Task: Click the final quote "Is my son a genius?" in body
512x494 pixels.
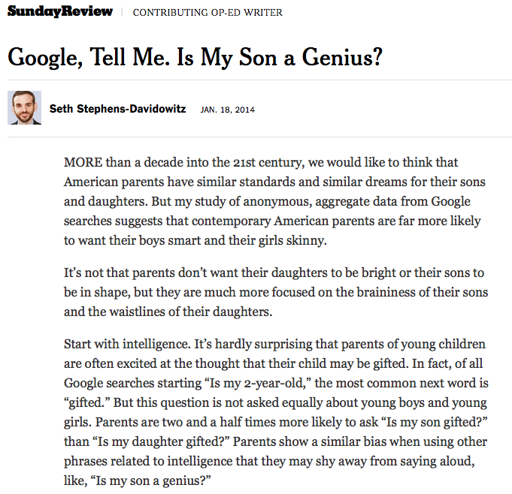Action: (x=144, y=480)
